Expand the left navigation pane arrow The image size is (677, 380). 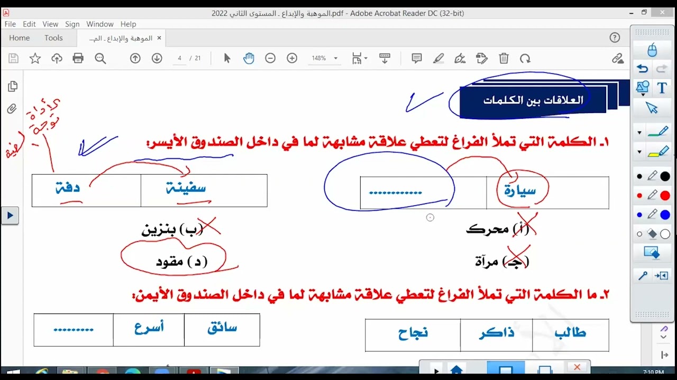pyautogui.click(x=10, y=215)
